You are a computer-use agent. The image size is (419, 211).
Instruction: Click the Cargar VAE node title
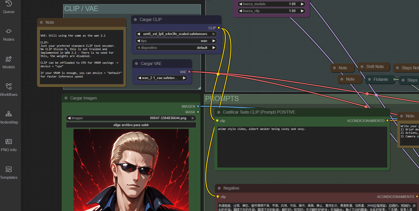[x=151, y=64]
